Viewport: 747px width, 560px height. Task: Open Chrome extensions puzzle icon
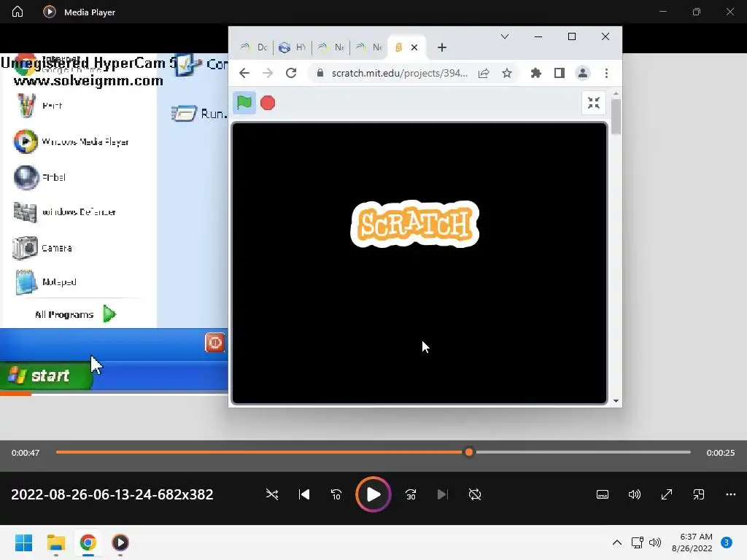[536, 73]
